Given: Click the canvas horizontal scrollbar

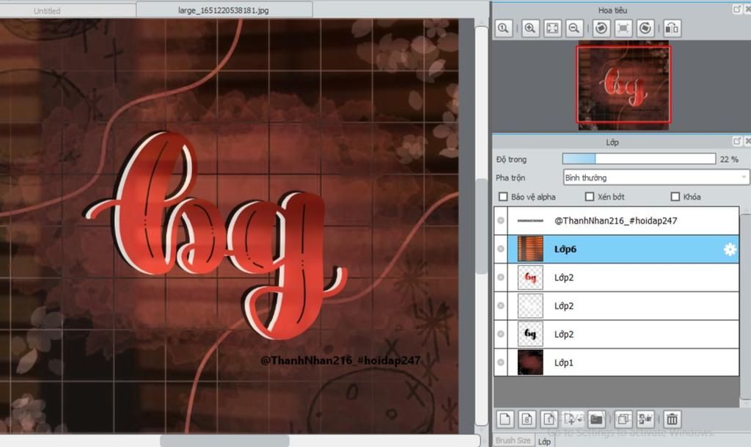Looking at the screenshot, I should coord(224,440).
